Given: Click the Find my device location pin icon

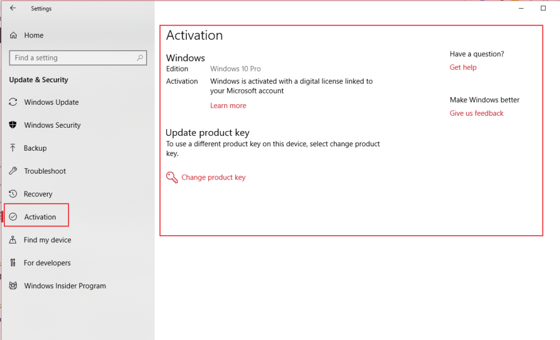Looking at the screenshot, I should coord(13,240).
